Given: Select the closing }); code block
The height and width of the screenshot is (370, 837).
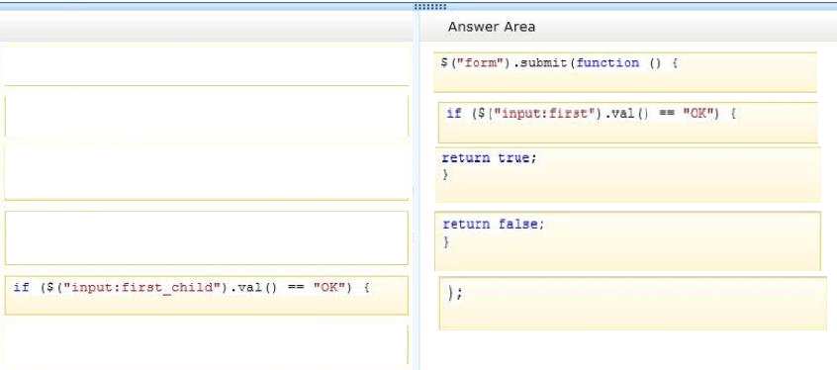Looking at the screenshot, I should (632, 304).
